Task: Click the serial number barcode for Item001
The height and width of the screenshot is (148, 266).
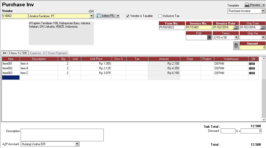Action: (x=252, y=64)
